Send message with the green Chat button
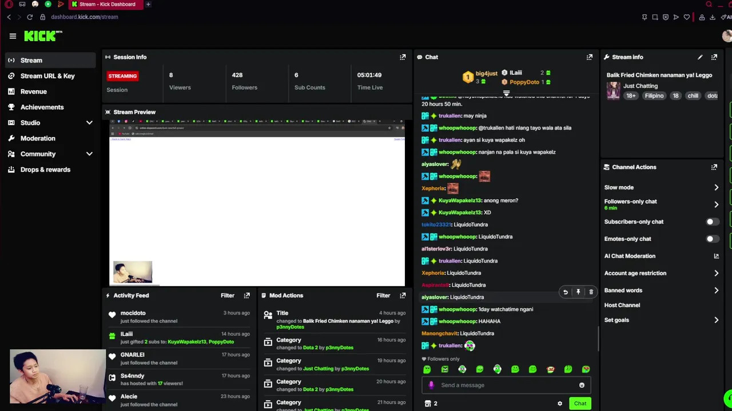732x411 pixels. (580, 404)
